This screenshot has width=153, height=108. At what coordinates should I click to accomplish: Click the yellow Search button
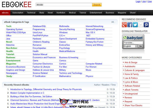click(x=97, y=5)
